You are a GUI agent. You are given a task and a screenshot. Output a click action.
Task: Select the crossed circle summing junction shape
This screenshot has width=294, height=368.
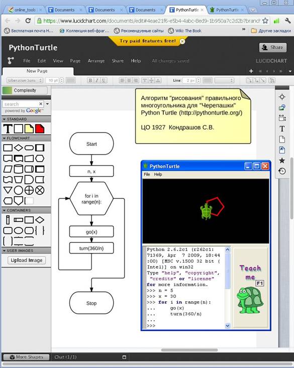29,190
